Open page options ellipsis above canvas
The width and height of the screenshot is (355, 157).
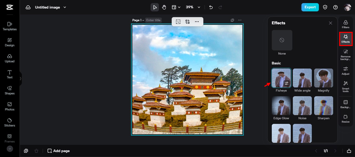pos(240,20)
